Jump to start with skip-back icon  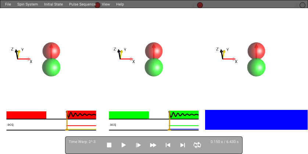click(x=168, y=145)
